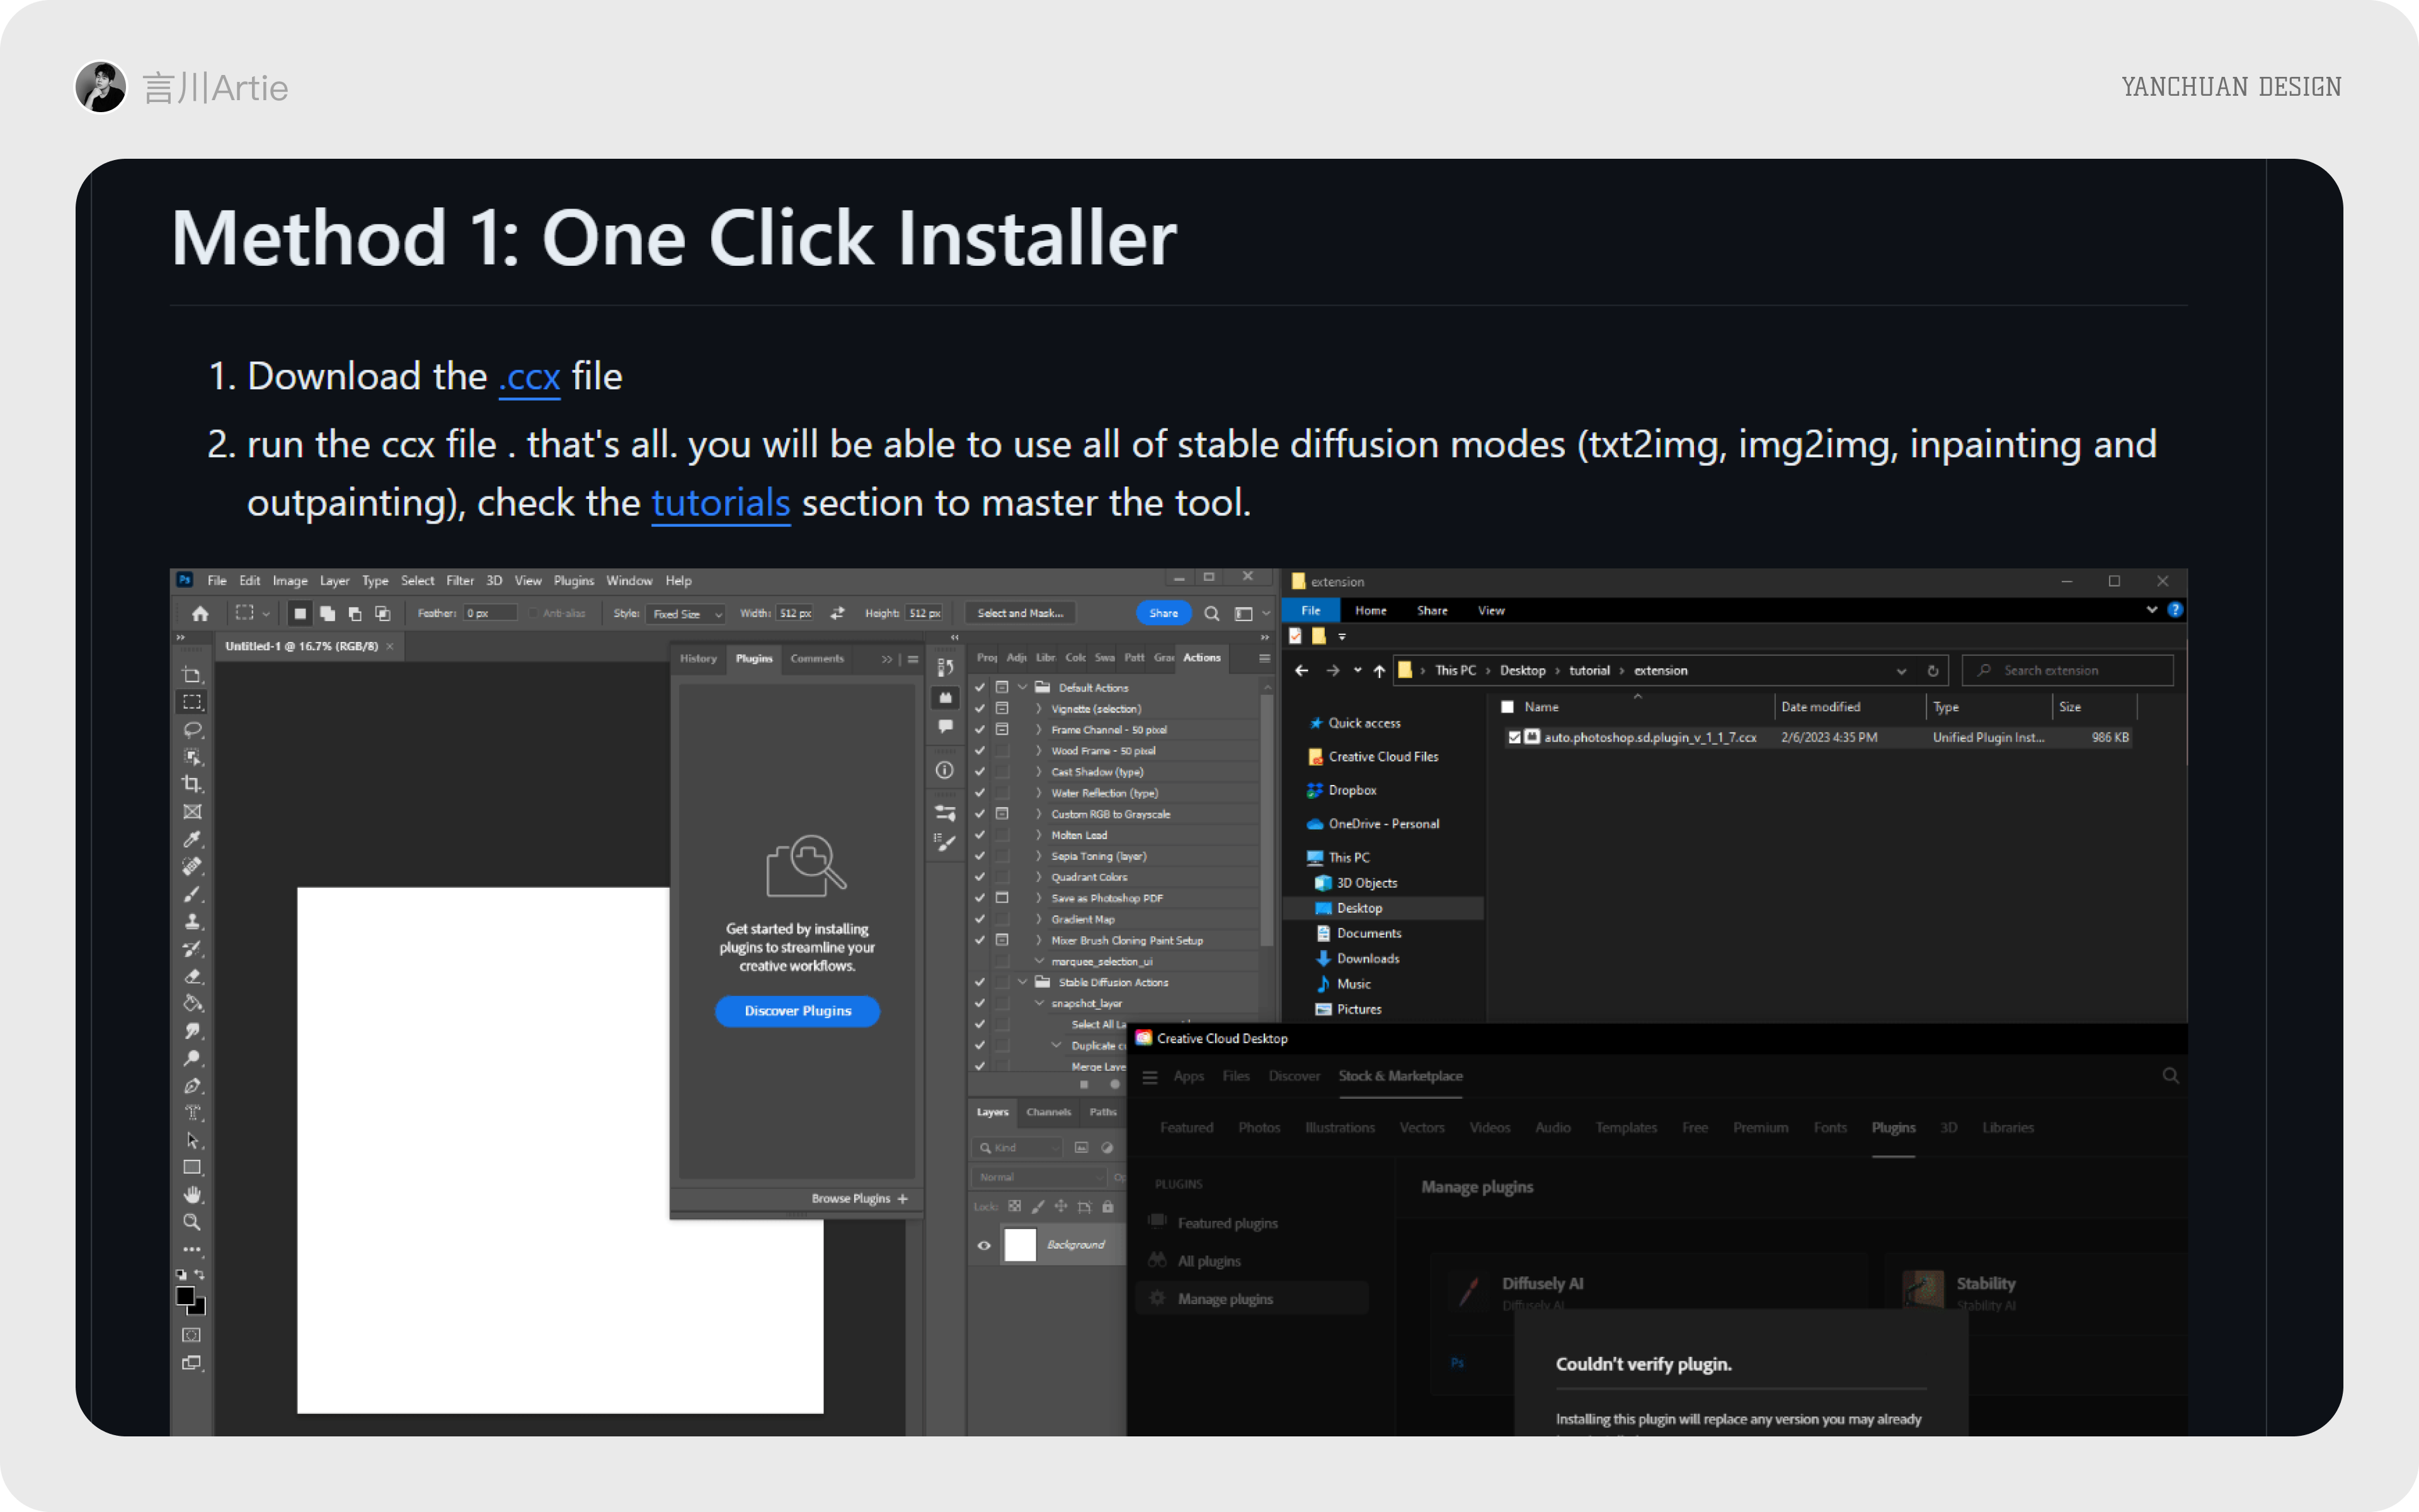This screenshot has width=2419, height=1512.
Task: Open the Photoshop Filter menu
Action: [460, 581]
